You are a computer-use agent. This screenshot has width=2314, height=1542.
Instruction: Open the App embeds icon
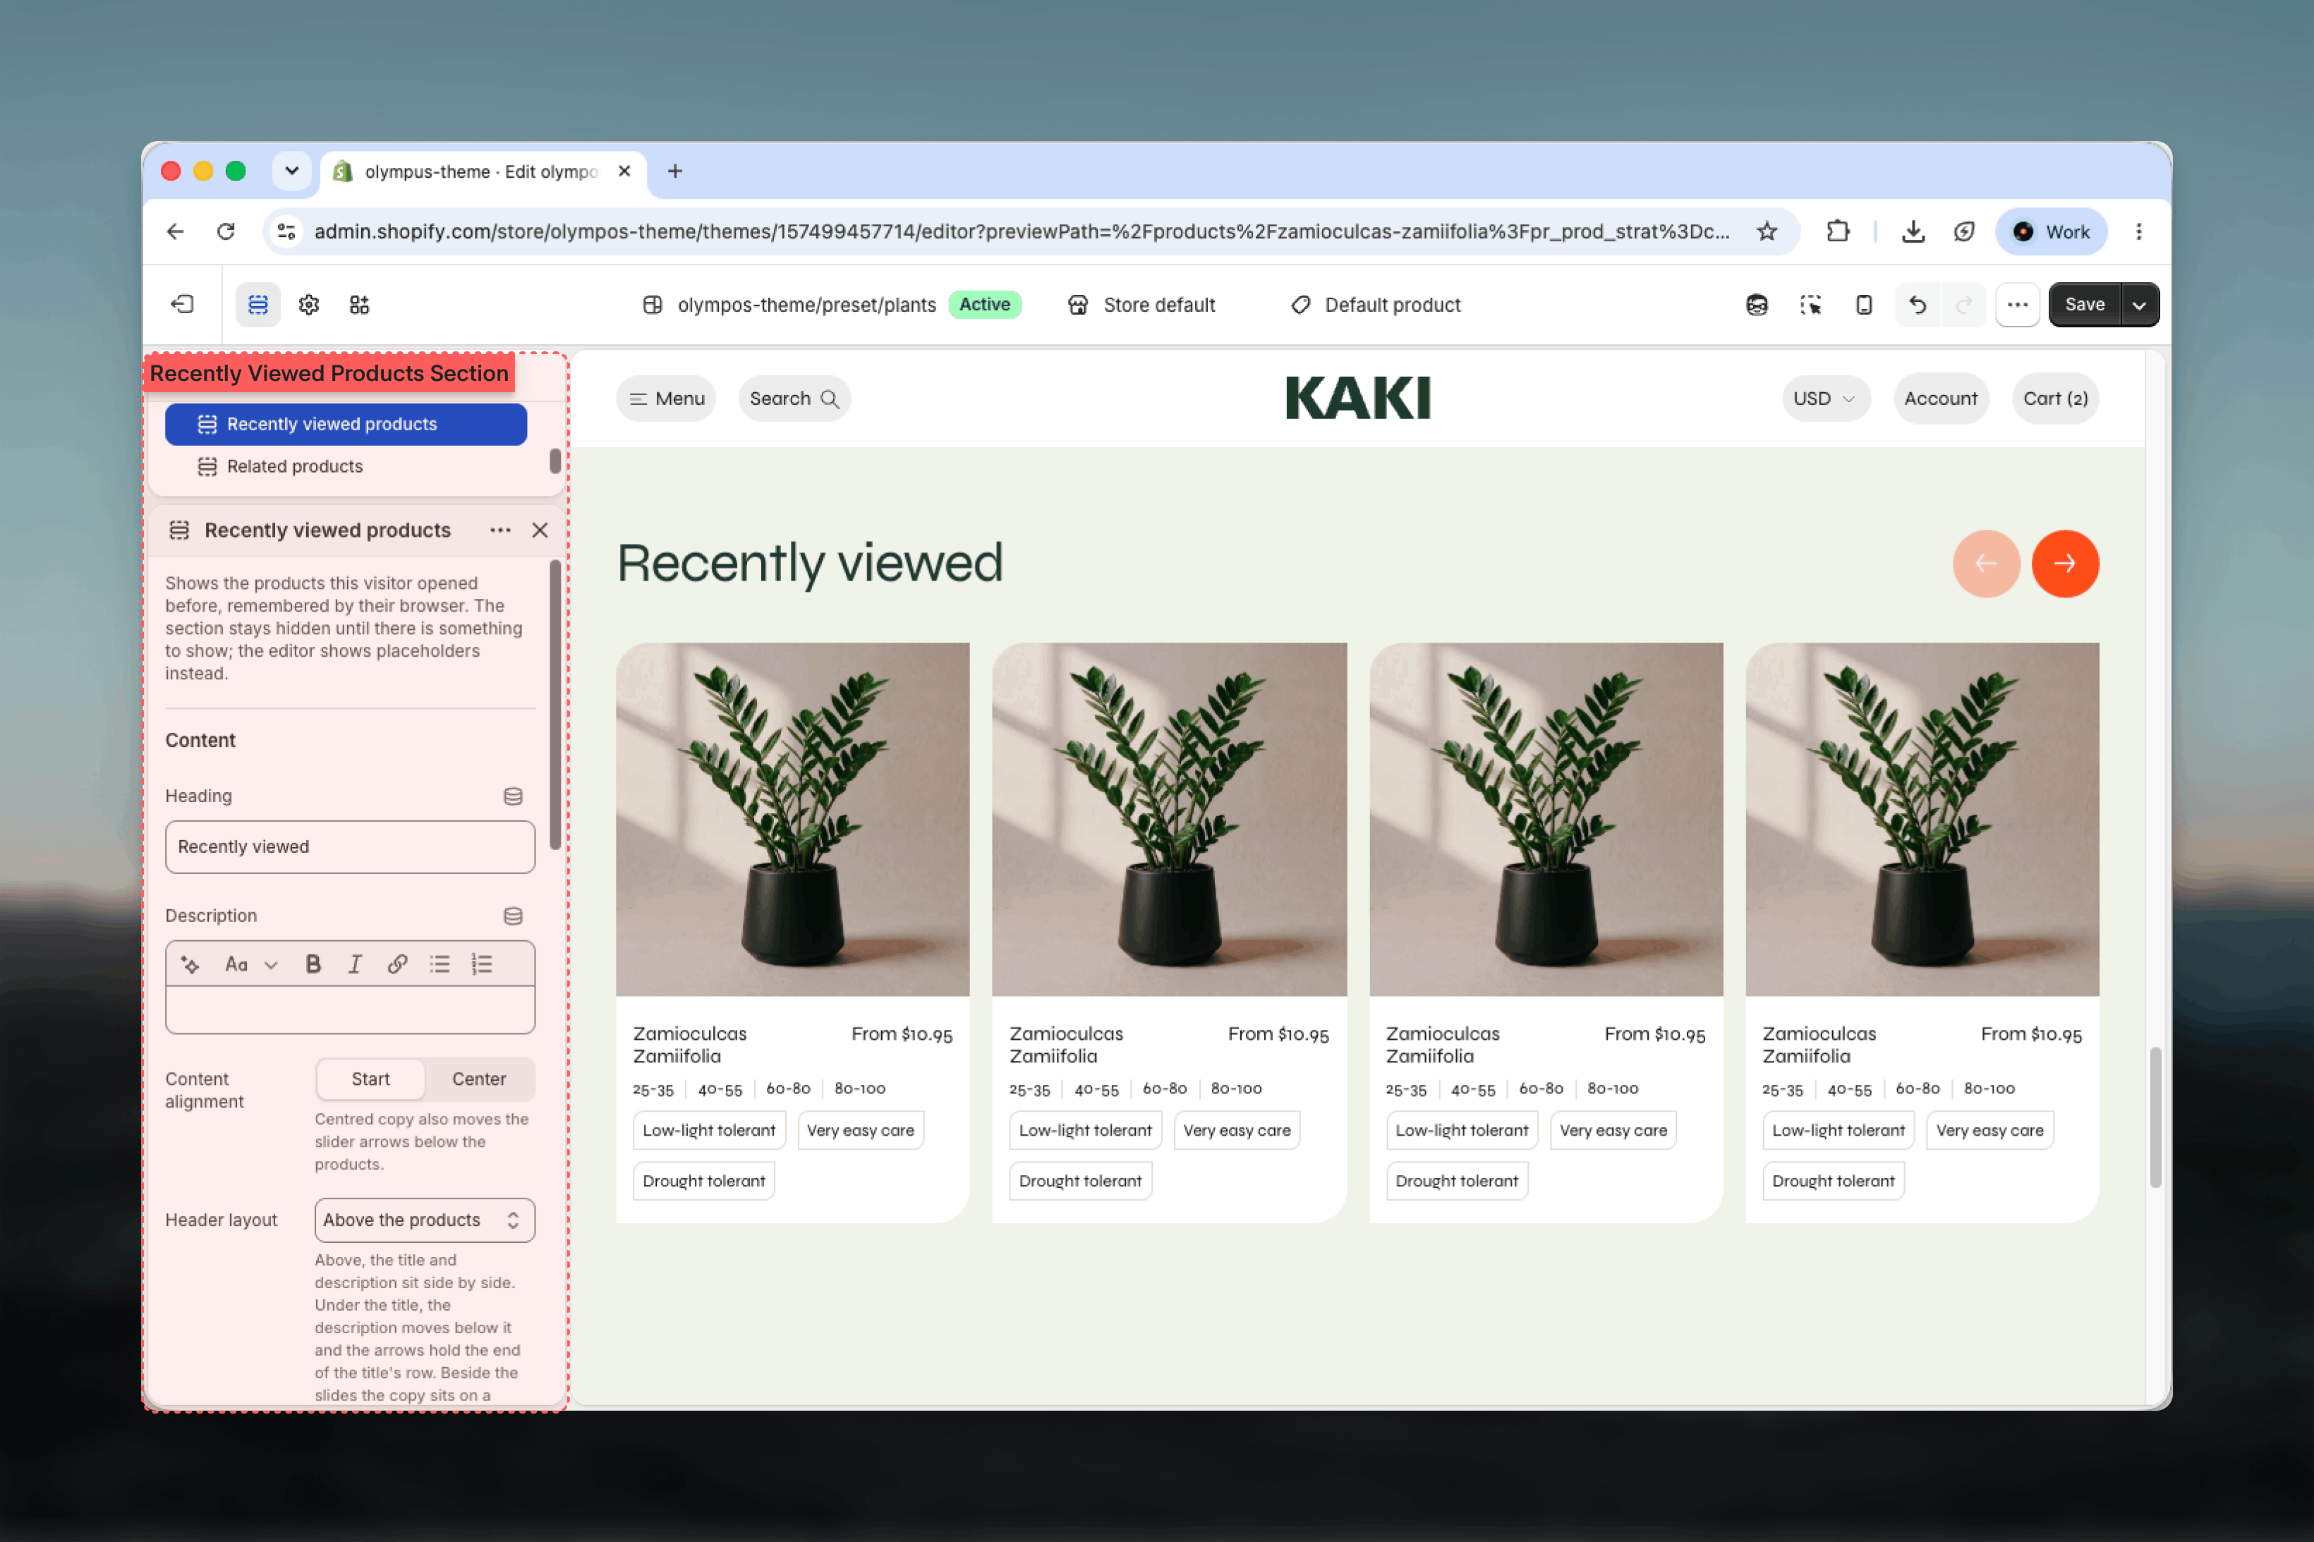[360, 305]
